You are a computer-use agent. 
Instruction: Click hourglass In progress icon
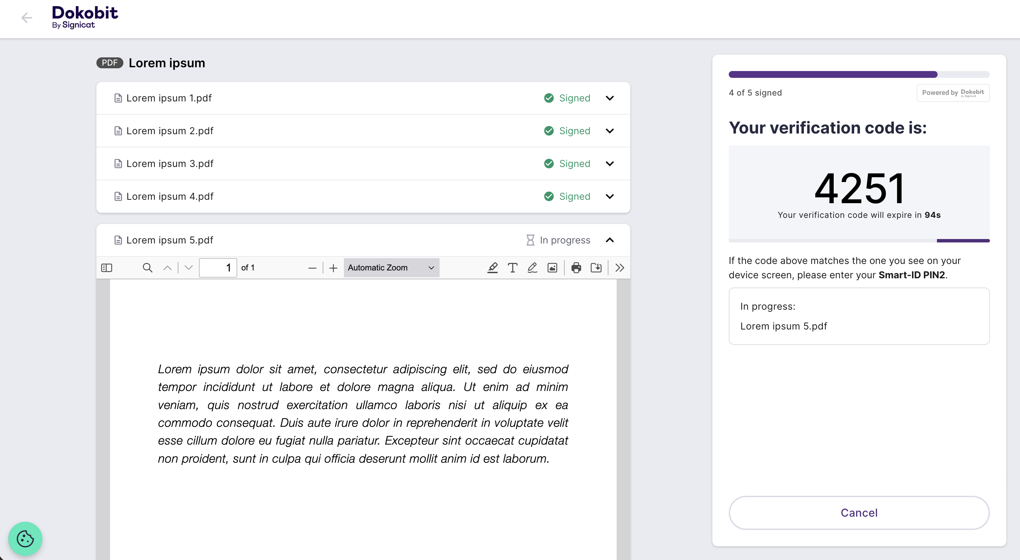[530, 240]
